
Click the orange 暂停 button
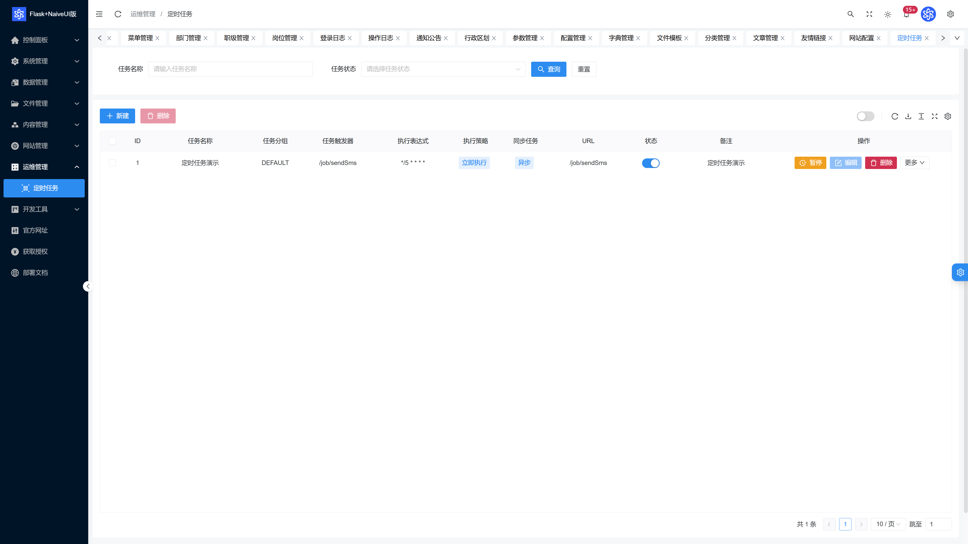click(810, 162)
